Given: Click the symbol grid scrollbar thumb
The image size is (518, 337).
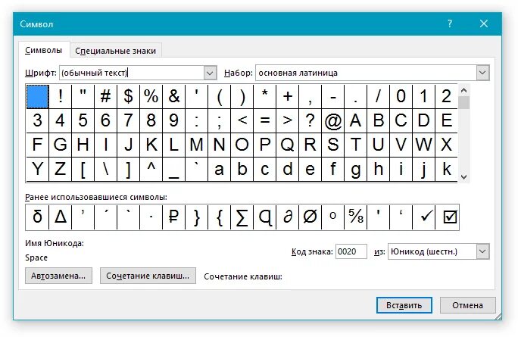Looking at the screenshot, I should tap(463, 102).
